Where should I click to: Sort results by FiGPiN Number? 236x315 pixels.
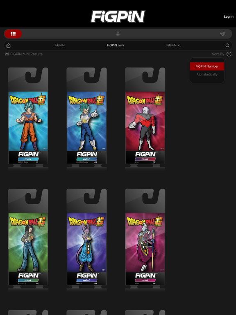pos(207,66)
